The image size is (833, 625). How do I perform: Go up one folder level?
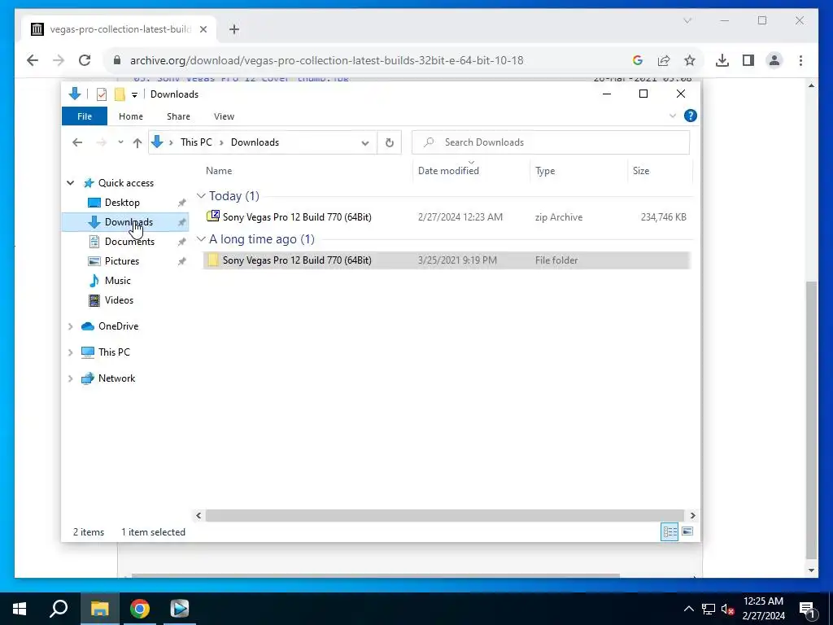(x=137, y=142)
